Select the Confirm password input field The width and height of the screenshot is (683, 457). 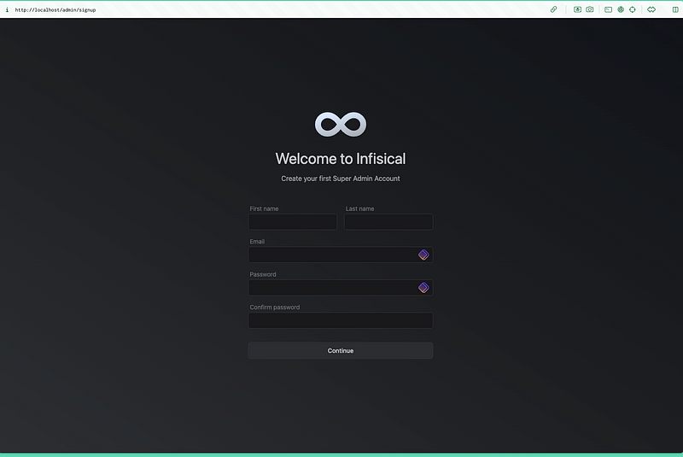point(341,320)
